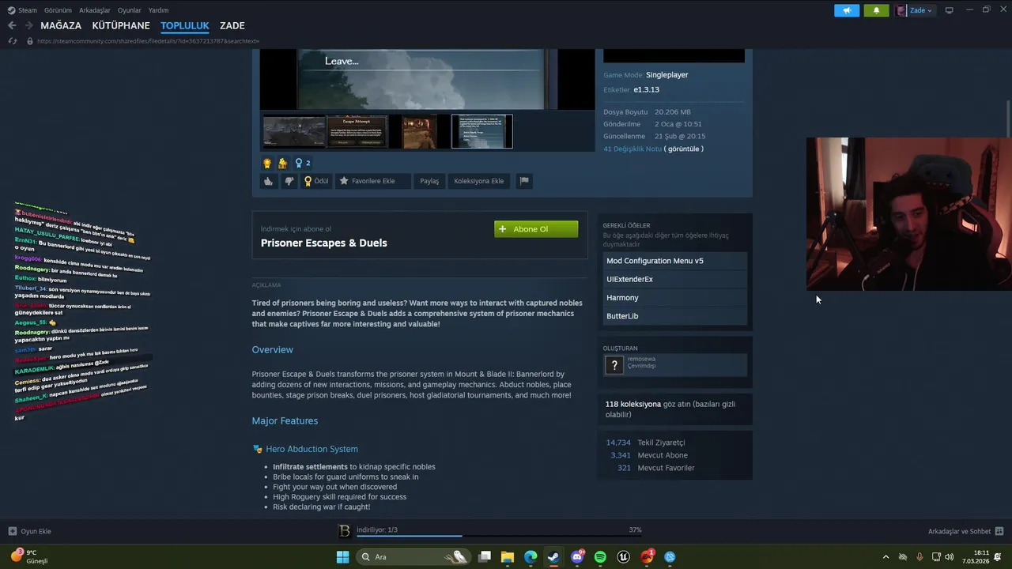The image size is (1012, 569).
Task: Click the thumbs-down rate button
Action: [289, 181]
